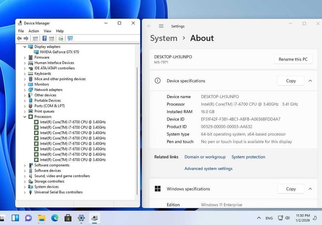Scan for hardware changes using monitor toolbar icon
Image resolution: width=322 pixels, height=225 pixels.
pyautogui.click(x=70, y=38)
